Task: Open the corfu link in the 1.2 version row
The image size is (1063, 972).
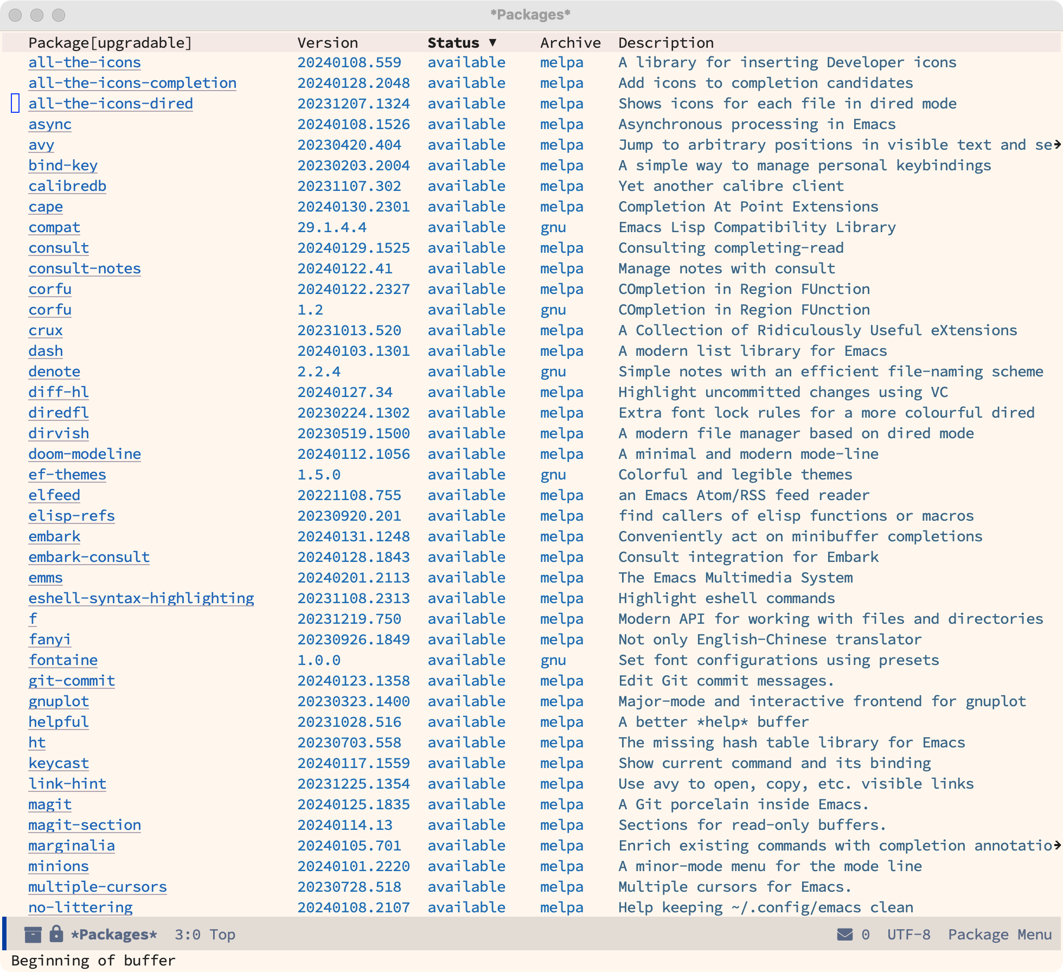Action: click(50, 310)
